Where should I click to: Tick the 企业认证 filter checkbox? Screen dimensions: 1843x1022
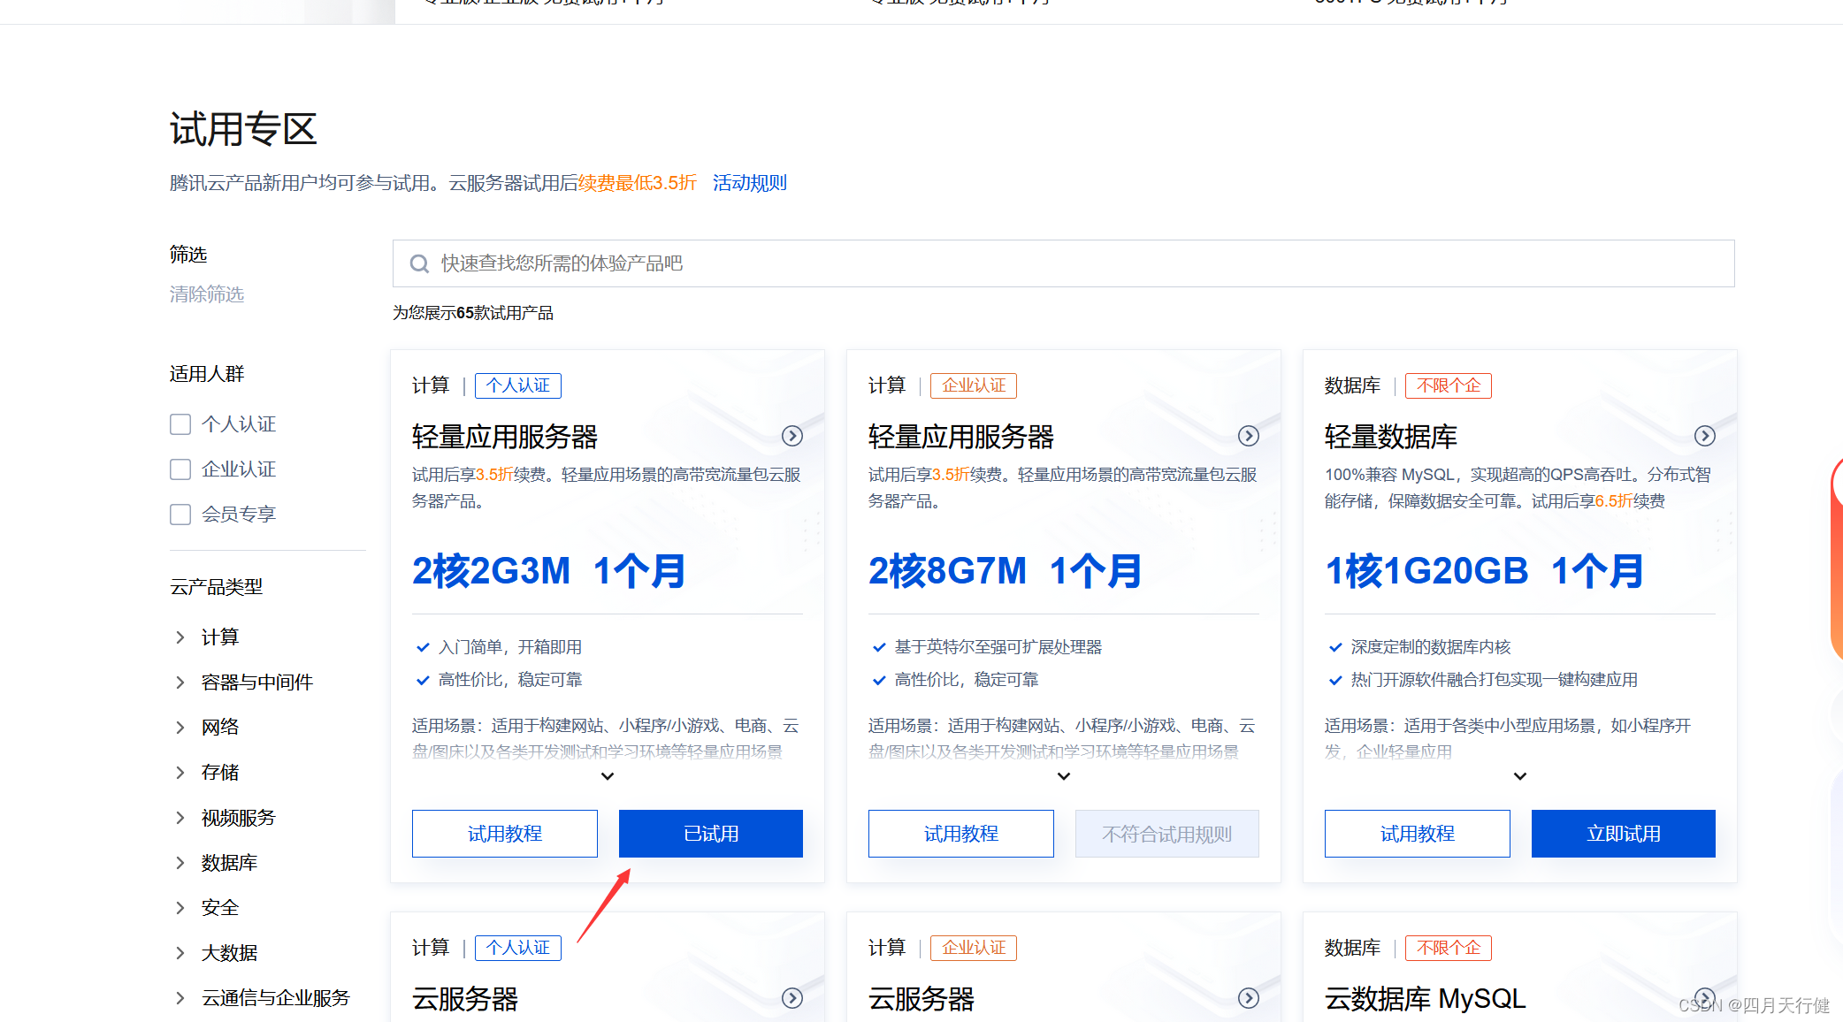point(180,469)
